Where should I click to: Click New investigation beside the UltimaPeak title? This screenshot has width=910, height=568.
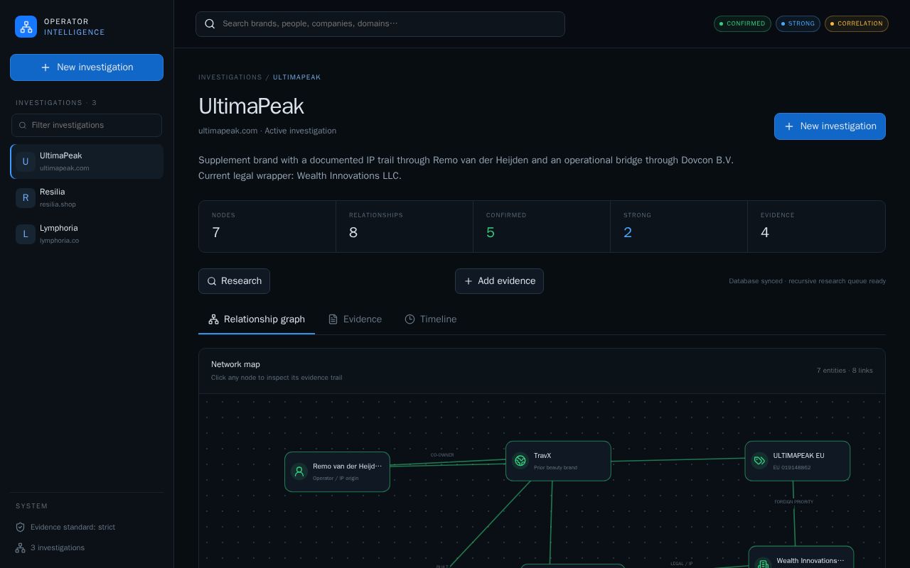click(x=830, y=126)
